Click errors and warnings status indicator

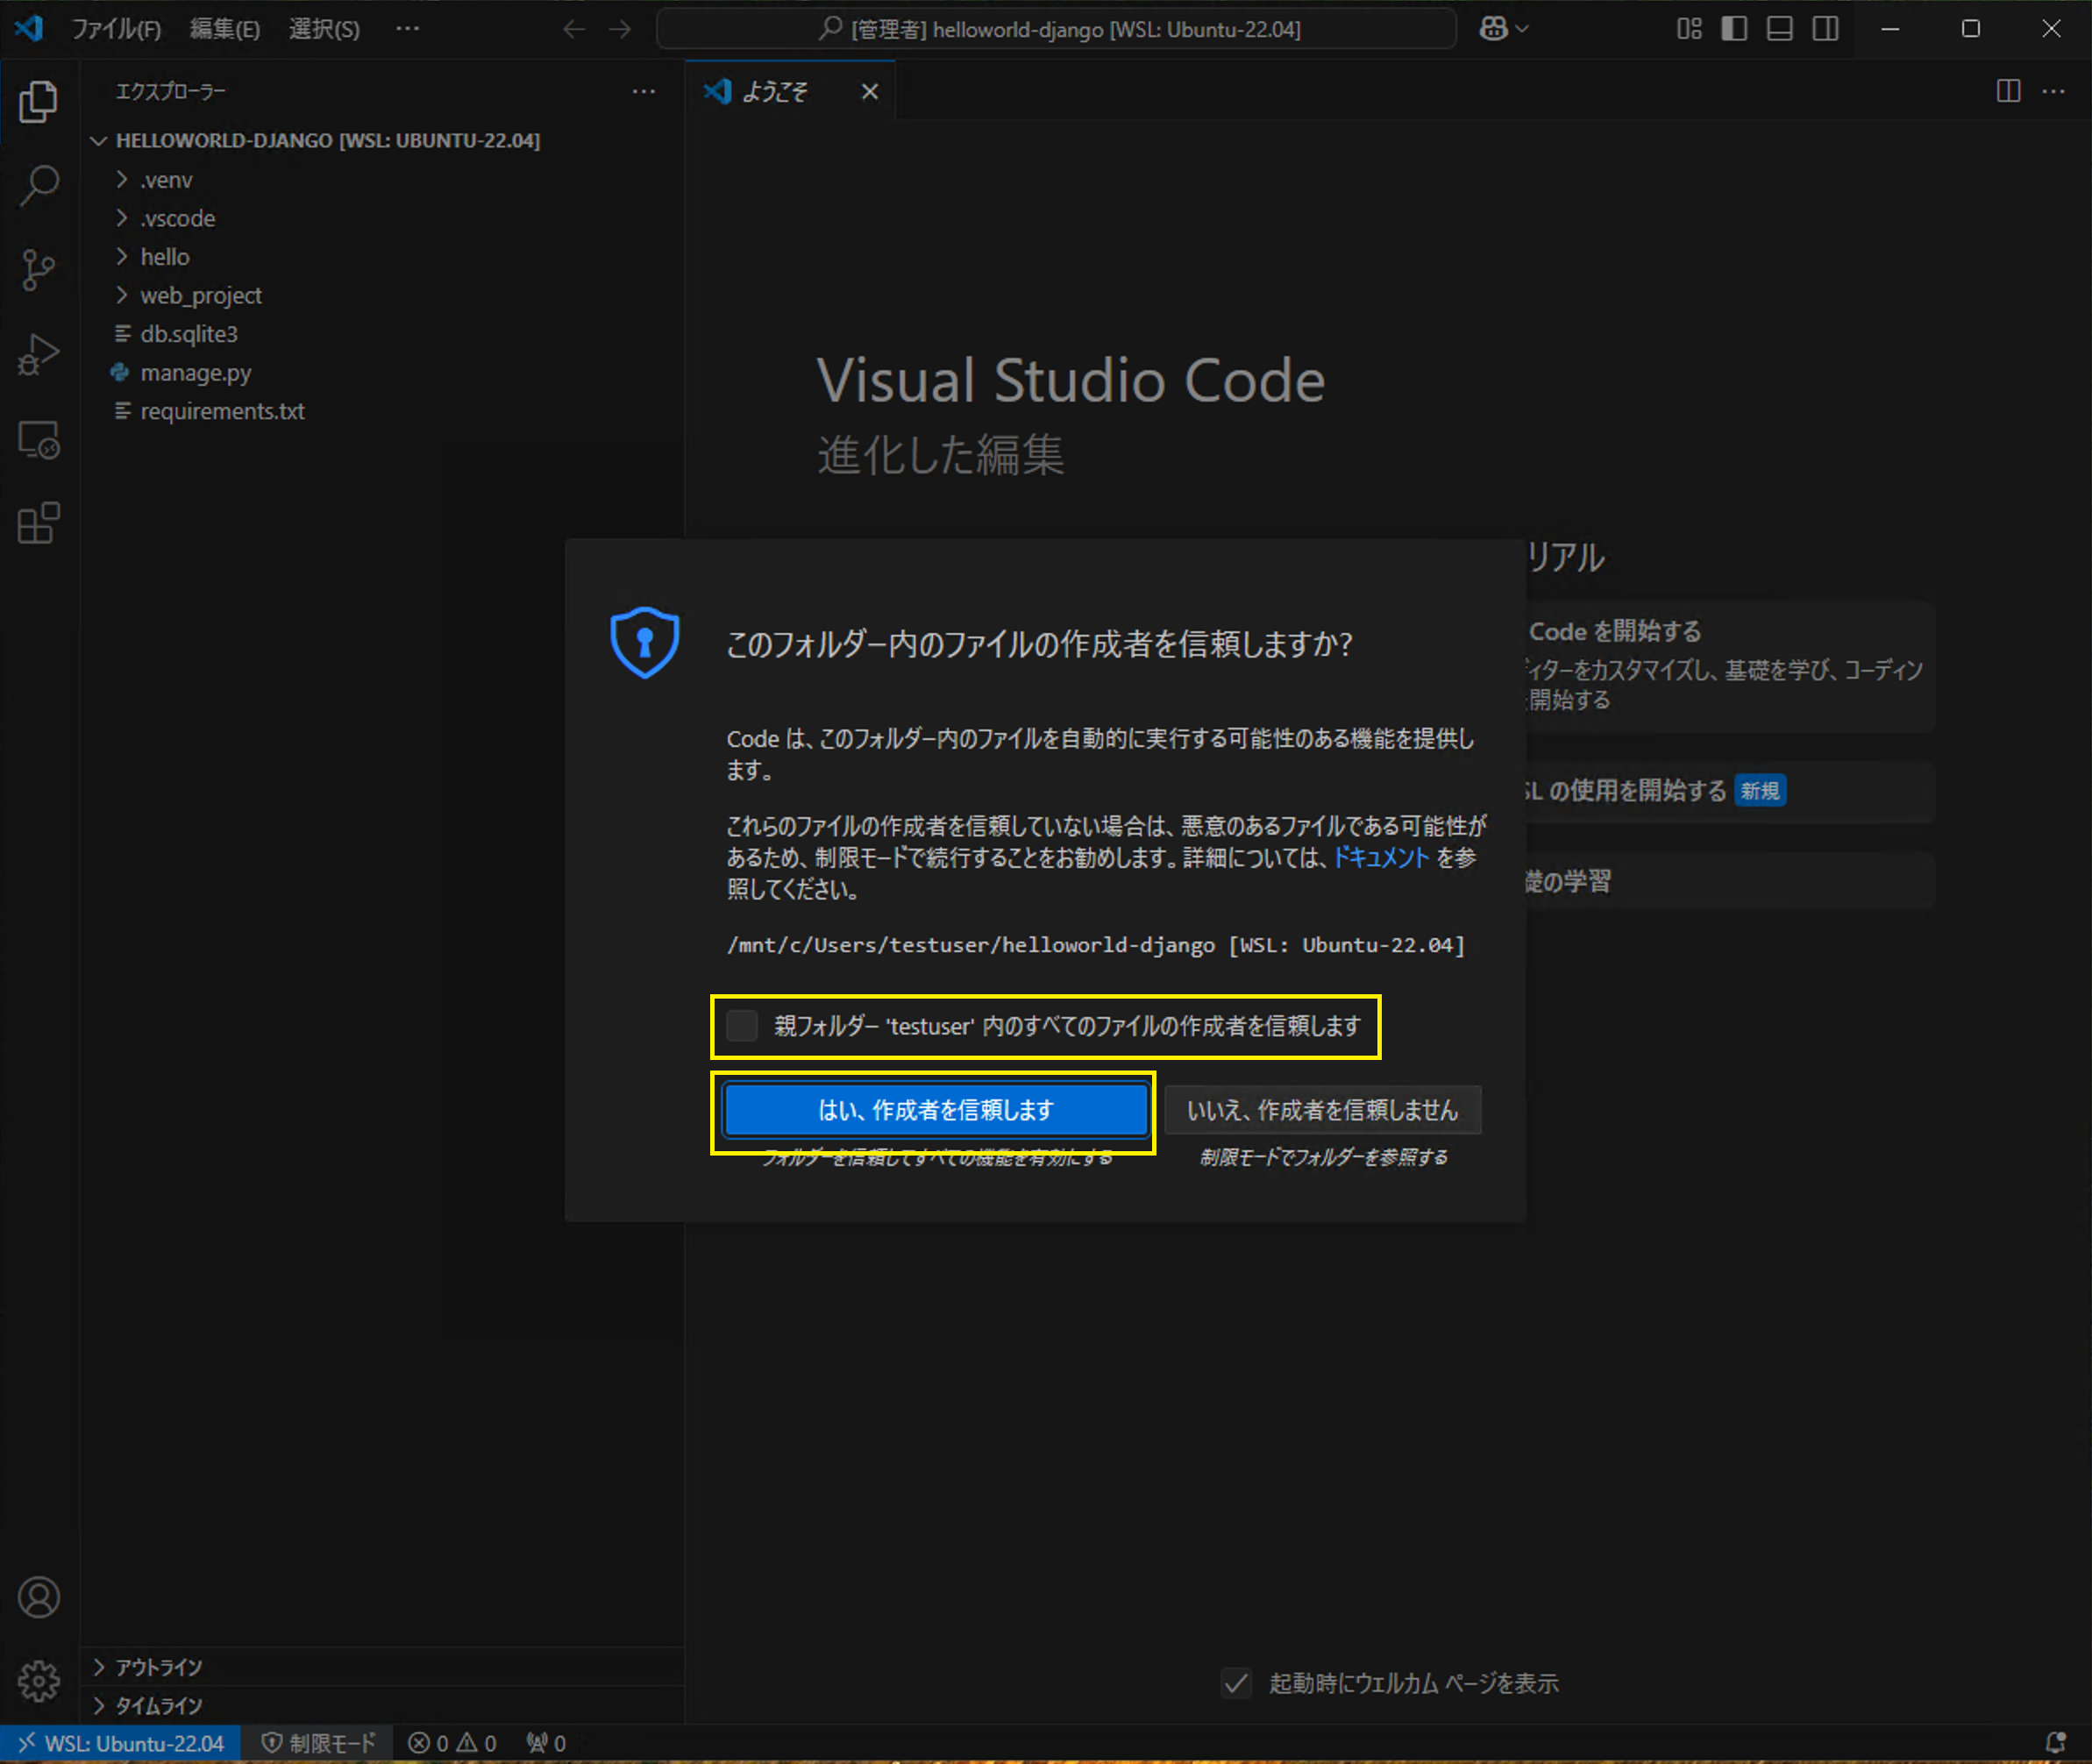(452, 1743)
